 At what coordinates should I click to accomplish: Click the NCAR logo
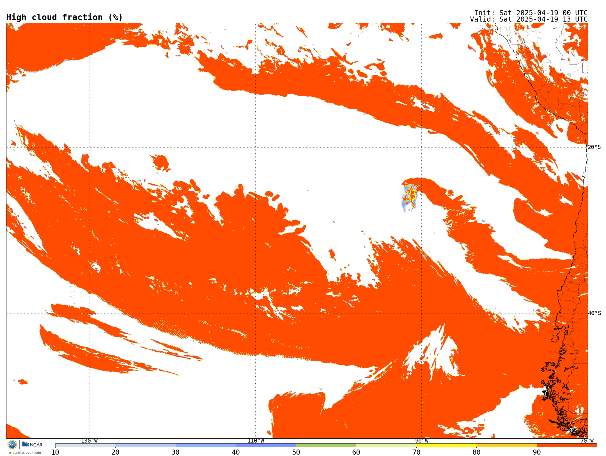coord(32,445)
